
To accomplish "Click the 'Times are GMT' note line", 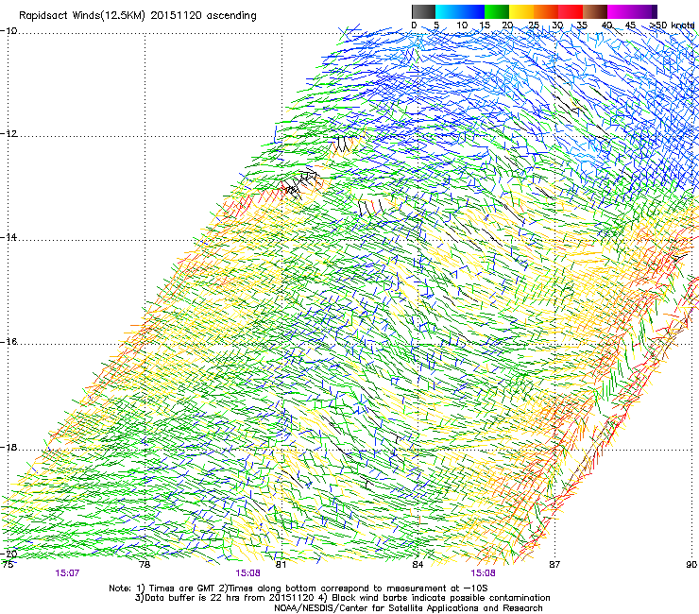I will pyautogui.click(x=298, y=588).
